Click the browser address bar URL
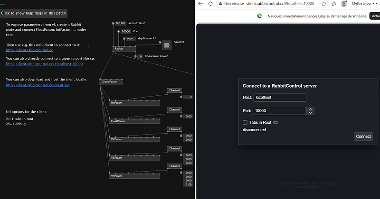The width and height of the screenshot is (380, 199). (x=280, y=4)
